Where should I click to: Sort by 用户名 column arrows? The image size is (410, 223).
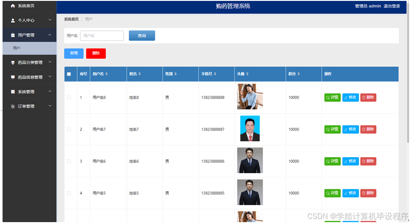(x=107, y=74)
